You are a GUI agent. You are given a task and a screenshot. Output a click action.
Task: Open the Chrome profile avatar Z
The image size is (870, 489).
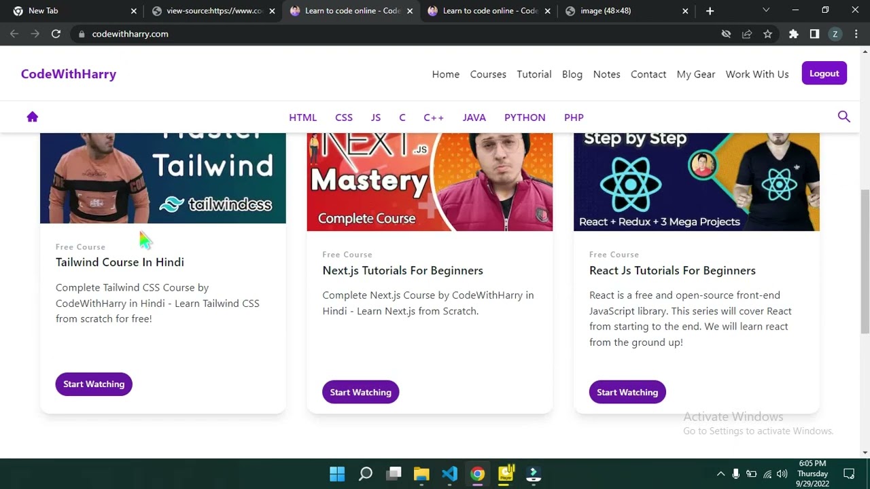tap(835, 34)
